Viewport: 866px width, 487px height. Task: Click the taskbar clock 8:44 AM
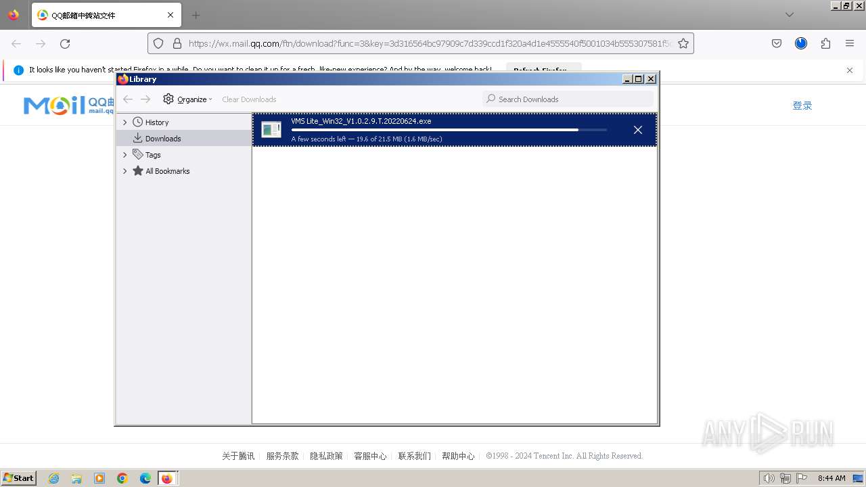(x=831, y=478)
